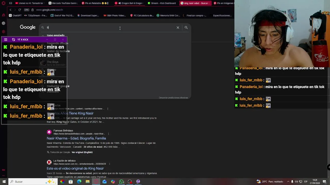
Task: Go back with the browser back arrow
Action: pyautogui.click(x=10, y=10)
